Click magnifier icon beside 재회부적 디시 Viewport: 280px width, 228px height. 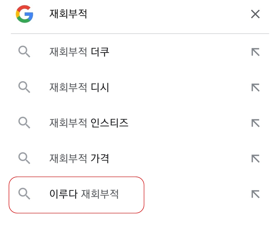coord(24,88)
